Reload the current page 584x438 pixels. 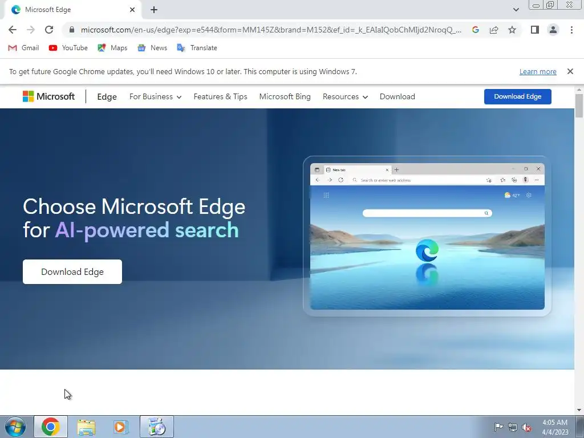point(49,30)
